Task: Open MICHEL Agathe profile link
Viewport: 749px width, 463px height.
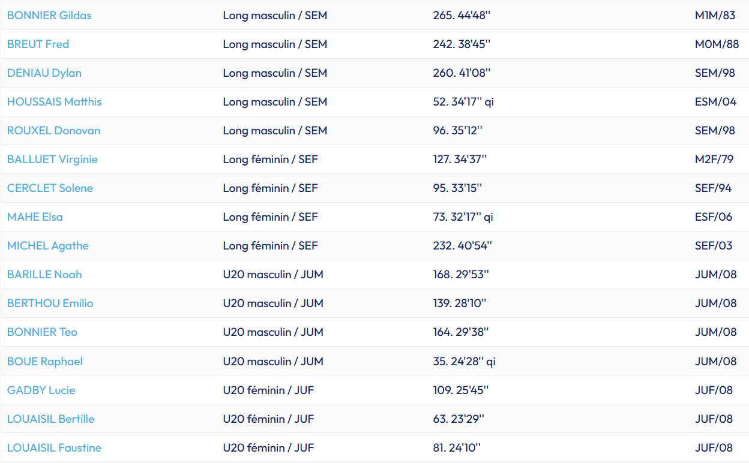Action: [x=47, y=246]
